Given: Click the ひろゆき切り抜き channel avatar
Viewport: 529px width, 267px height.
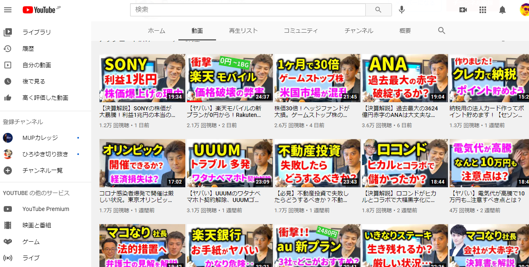Looking at the screenshot, I should point(7,154).
